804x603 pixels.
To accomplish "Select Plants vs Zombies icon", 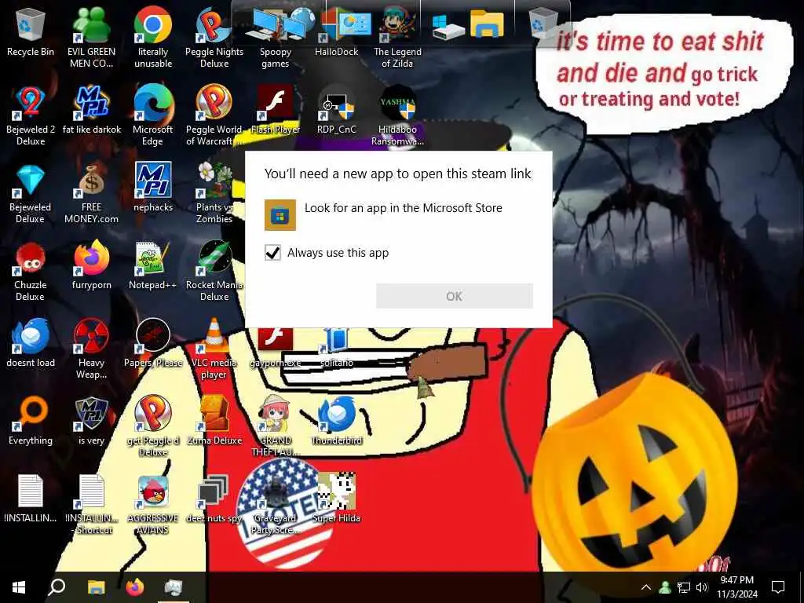I will (x=214, y=180).
